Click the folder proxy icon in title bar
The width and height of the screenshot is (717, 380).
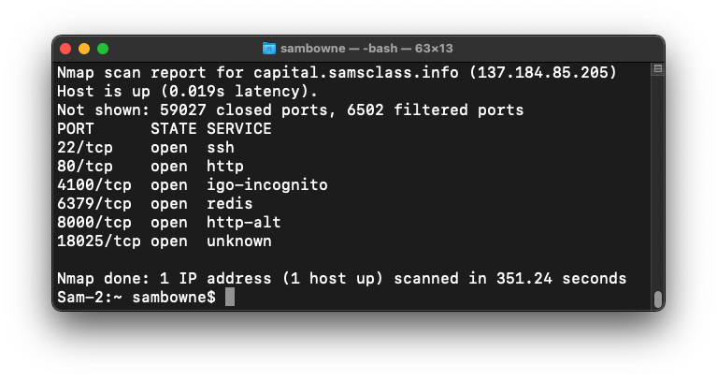(x=269, y=49)
